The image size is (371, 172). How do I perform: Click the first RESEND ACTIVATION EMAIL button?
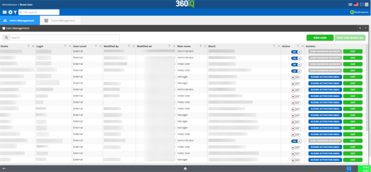pyautogui.click(x=325, y=77)
